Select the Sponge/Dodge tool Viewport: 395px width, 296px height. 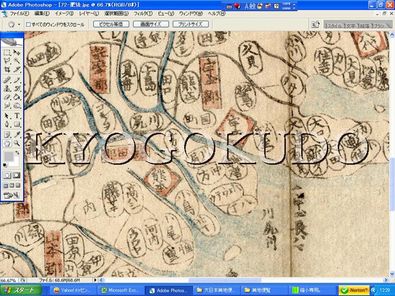point(17,105)
